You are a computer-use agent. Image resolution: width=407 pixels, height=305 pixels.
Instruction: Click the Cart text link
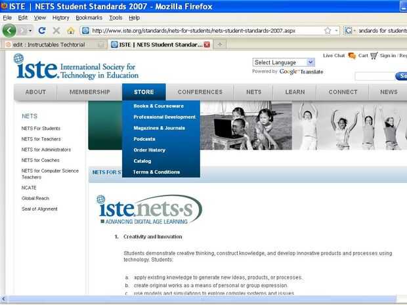coord(363,56)
